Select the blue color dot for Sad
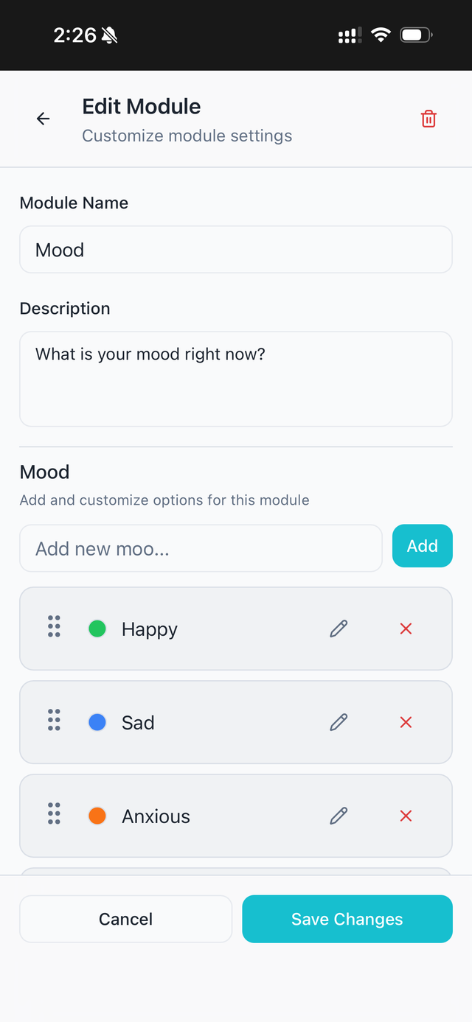472x1022 pixels. (97, 721)
